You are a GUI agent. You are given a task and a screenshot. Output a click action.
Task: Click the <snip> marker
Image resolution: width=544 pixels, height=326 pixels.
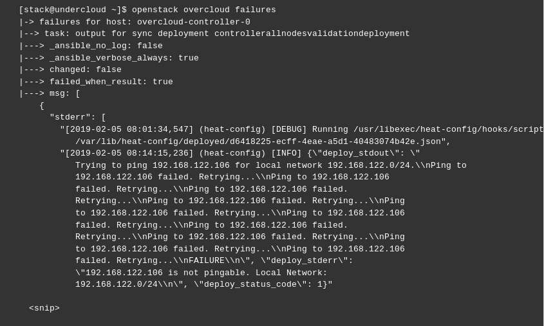point(44,308)
